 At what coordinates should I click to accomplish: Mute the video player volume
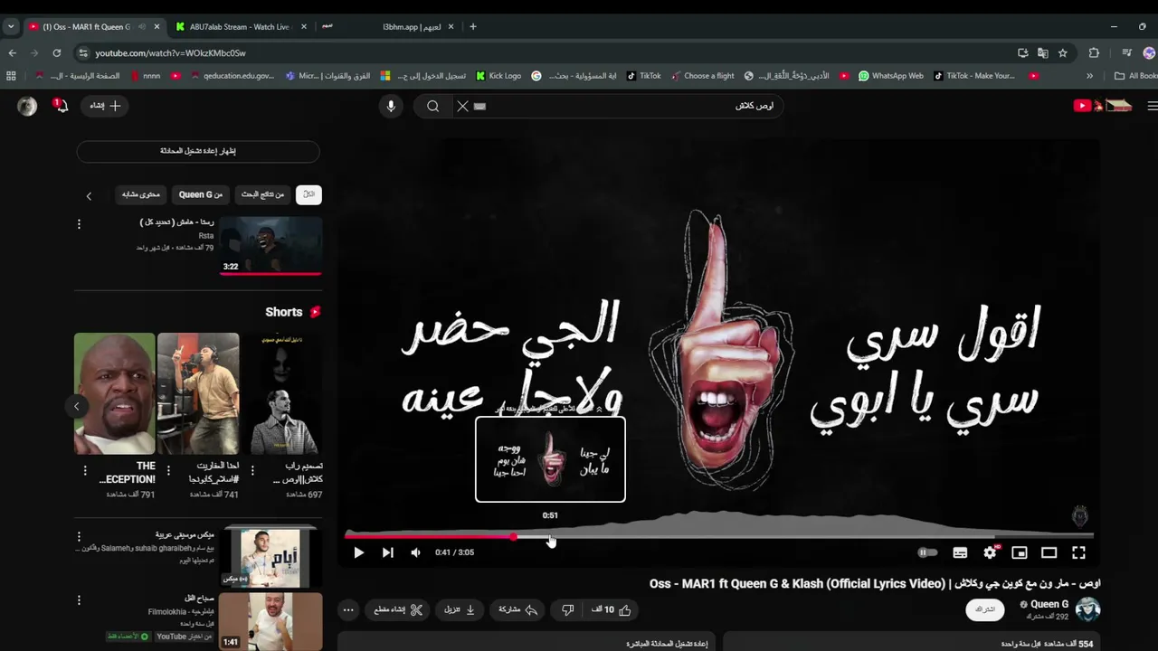coord(415,552)
